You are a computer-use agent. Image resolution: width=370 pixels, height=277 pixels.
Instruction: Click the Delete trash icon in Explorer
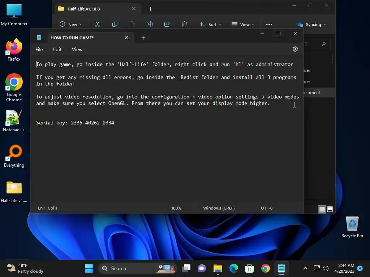(184, 24)
